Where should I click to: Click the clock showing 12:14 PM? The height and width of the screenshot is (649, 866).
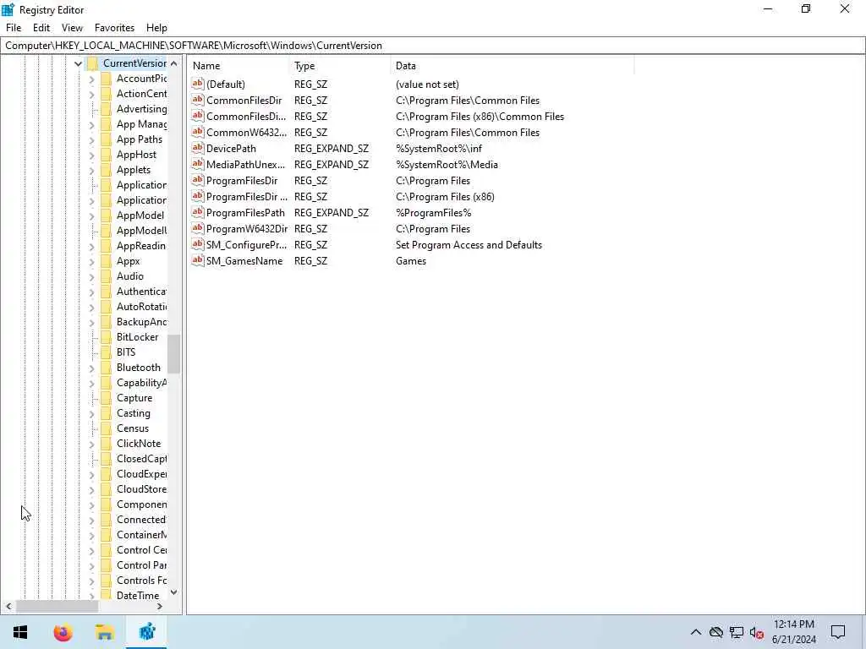(x=793, y=624)
